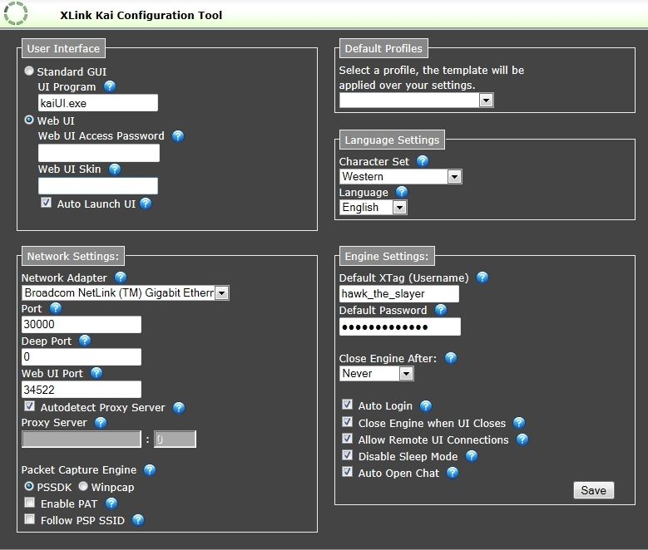Open help icon beside Proxy Server label
The height and width of the screenshot is (550, 648).
[x=101, y=422]
